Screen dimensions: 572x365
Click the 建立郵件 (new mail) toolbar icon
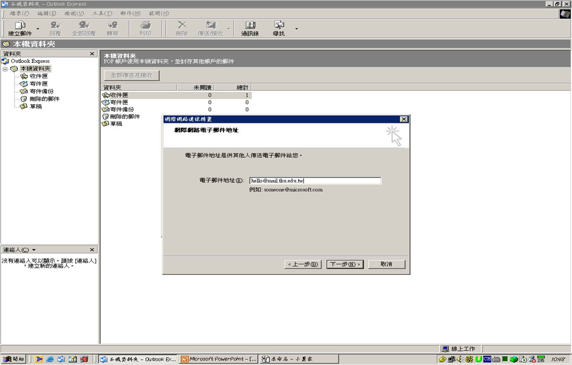click(20, 28)
